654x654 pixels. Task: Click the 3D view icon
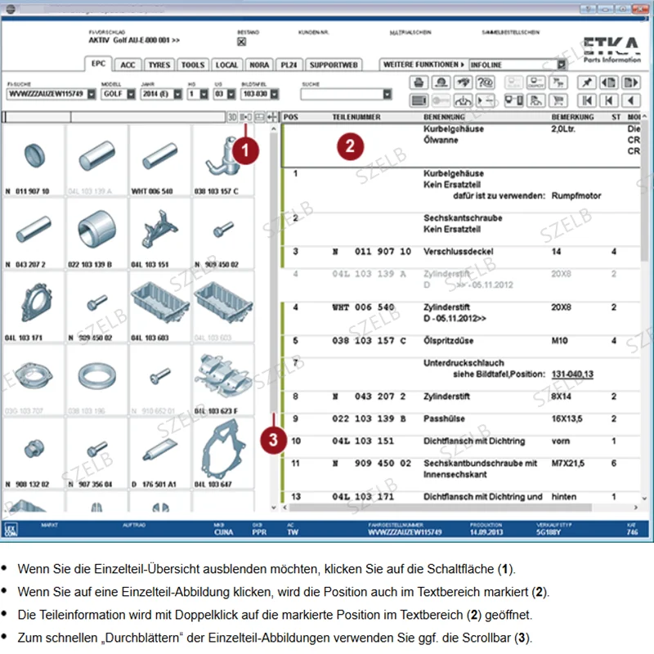tap(232, 117)
